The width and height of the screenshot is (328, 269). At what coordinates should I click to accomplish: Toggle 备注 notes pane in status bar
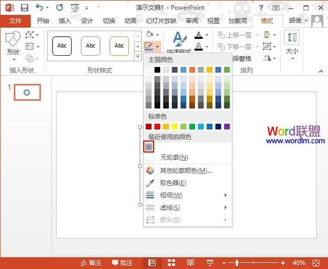(90, 263)
